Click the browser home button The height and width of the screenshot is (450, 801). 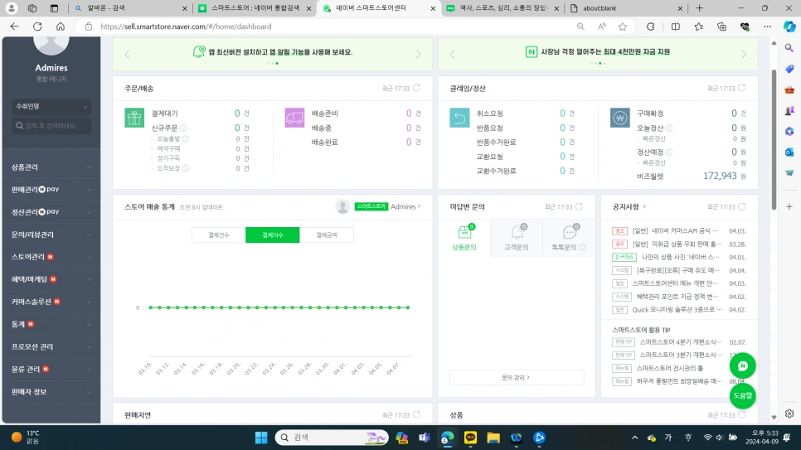tap(61, 27)
